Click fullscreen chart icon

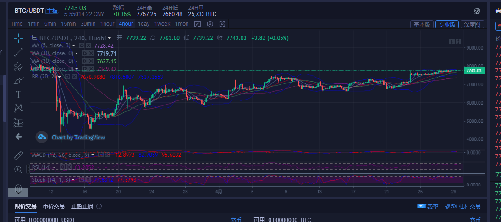pyautogui.click(x=222, y=24)
